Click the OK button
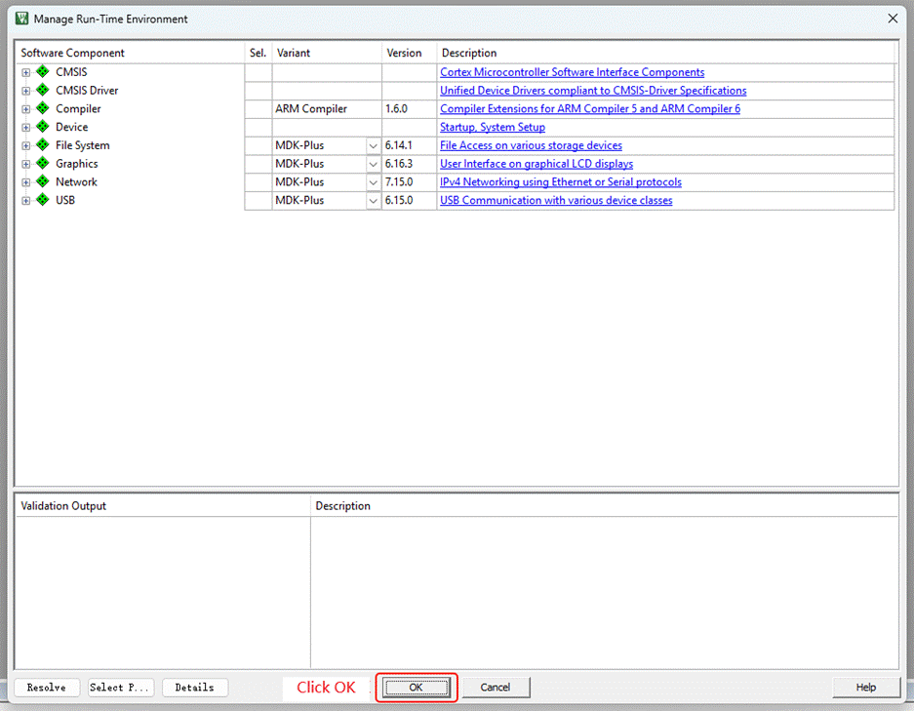This screenshot has width=914, height=711. click(x=417, y=688)
